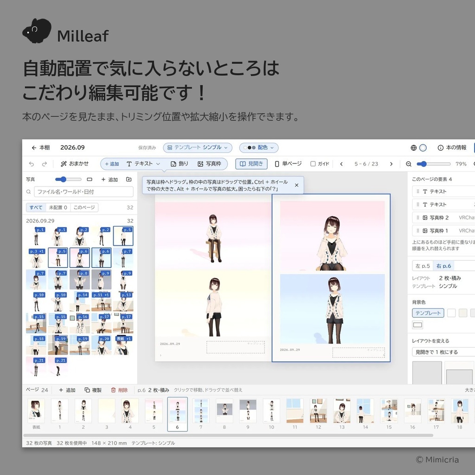The height and width of the screenshot is (475, 475).
Task: Select the このページ filter tab
Action: [x=84, y=207]
